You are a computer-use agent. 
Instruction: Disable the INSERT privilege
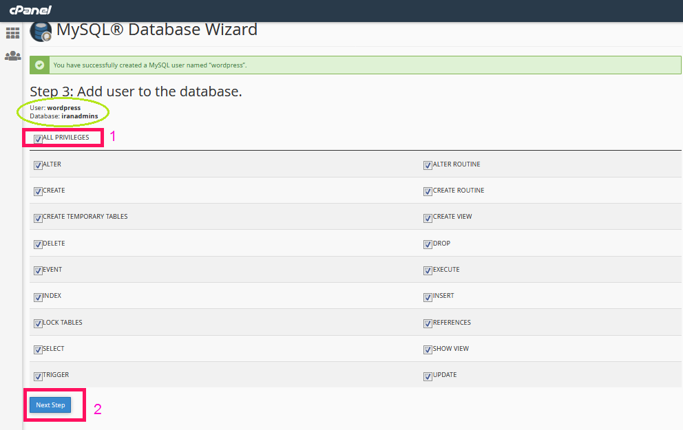[428, 297]
